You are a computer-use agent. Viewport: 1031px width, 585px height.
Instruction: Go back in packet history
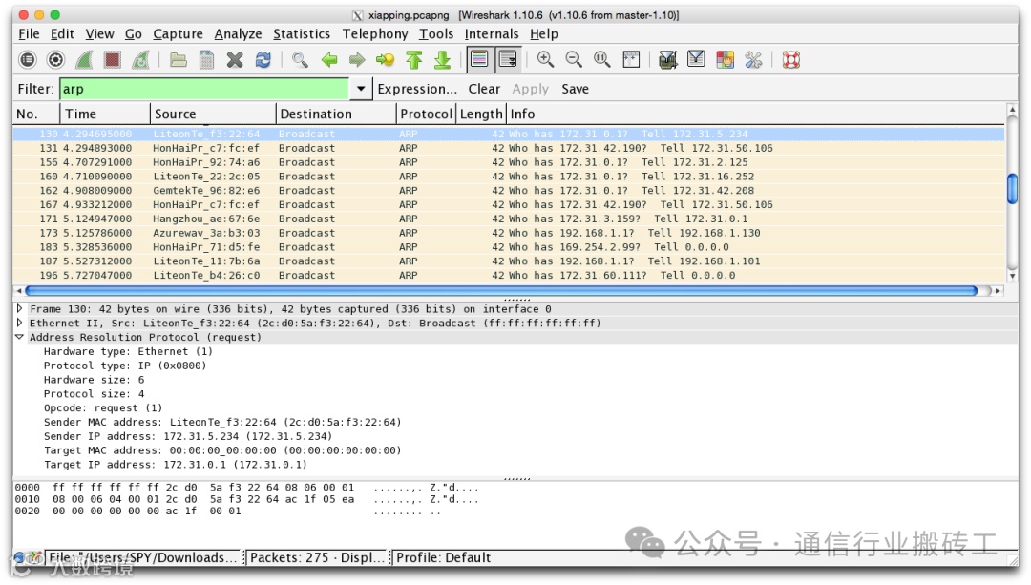click(x=328, y=60)
